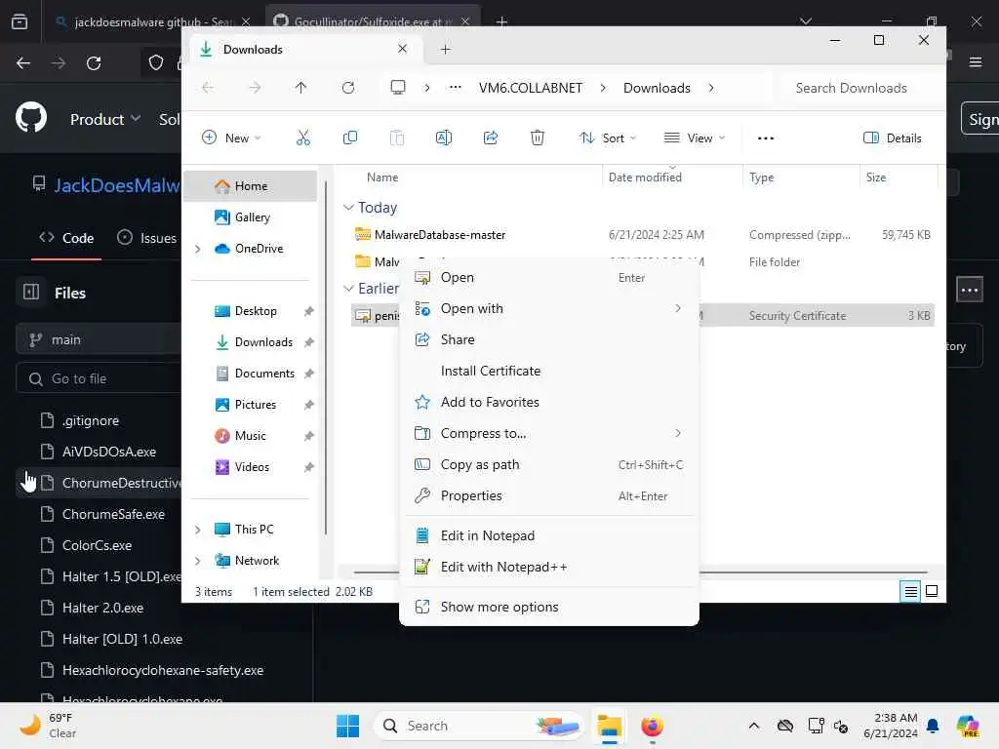Expand the This PC tree node
Viewport: 999px width, 749px height.
click(x=197, y=530)
